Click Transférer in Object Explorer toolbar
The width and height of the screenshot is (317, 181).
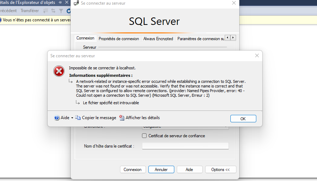[30, 11]
